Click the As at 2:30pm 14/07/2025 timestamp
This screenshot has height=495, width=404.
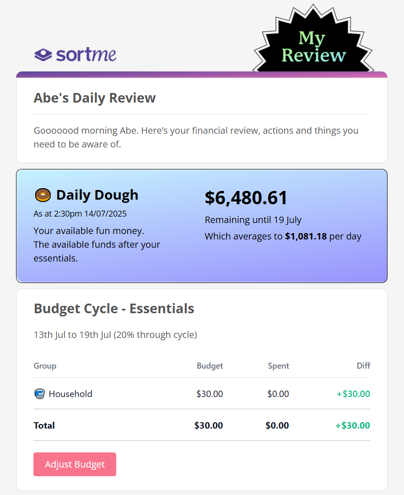pos(80,214)
